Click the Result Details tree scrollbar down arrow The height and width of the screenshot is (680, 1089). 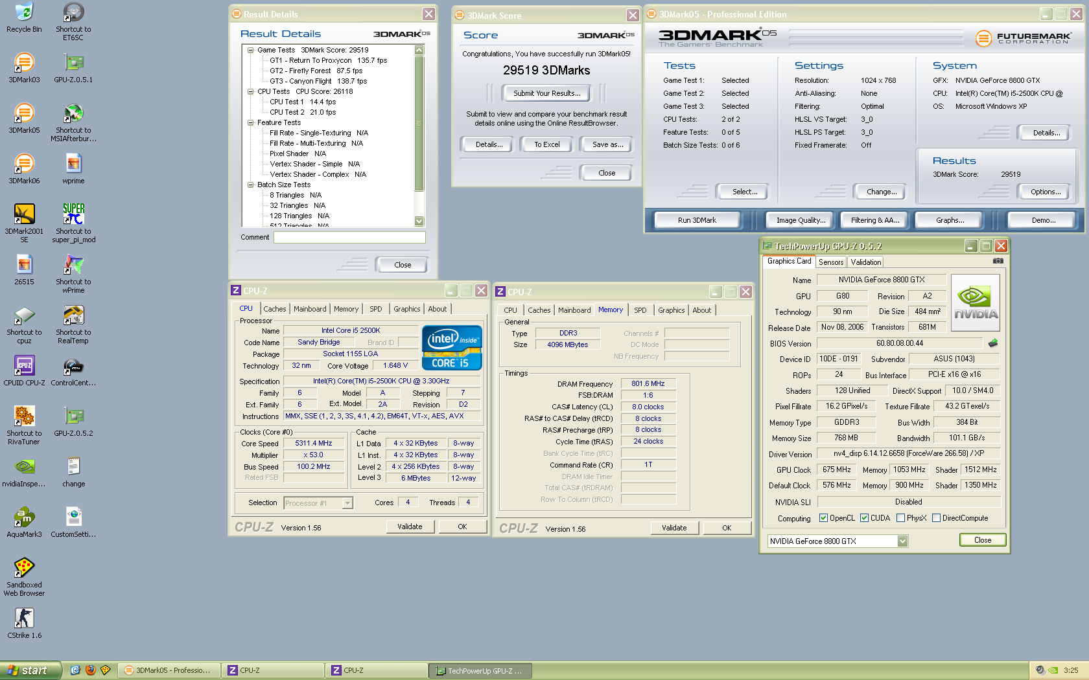419,221
